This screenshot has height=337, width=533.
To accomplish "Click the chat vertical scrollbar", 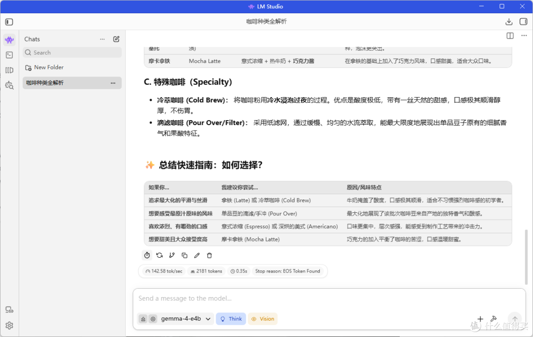I will [526, 257].
